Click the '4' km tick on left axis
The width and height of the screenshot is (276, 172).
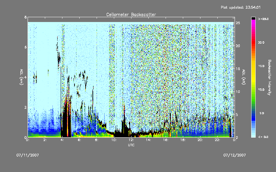coord(26,77)
